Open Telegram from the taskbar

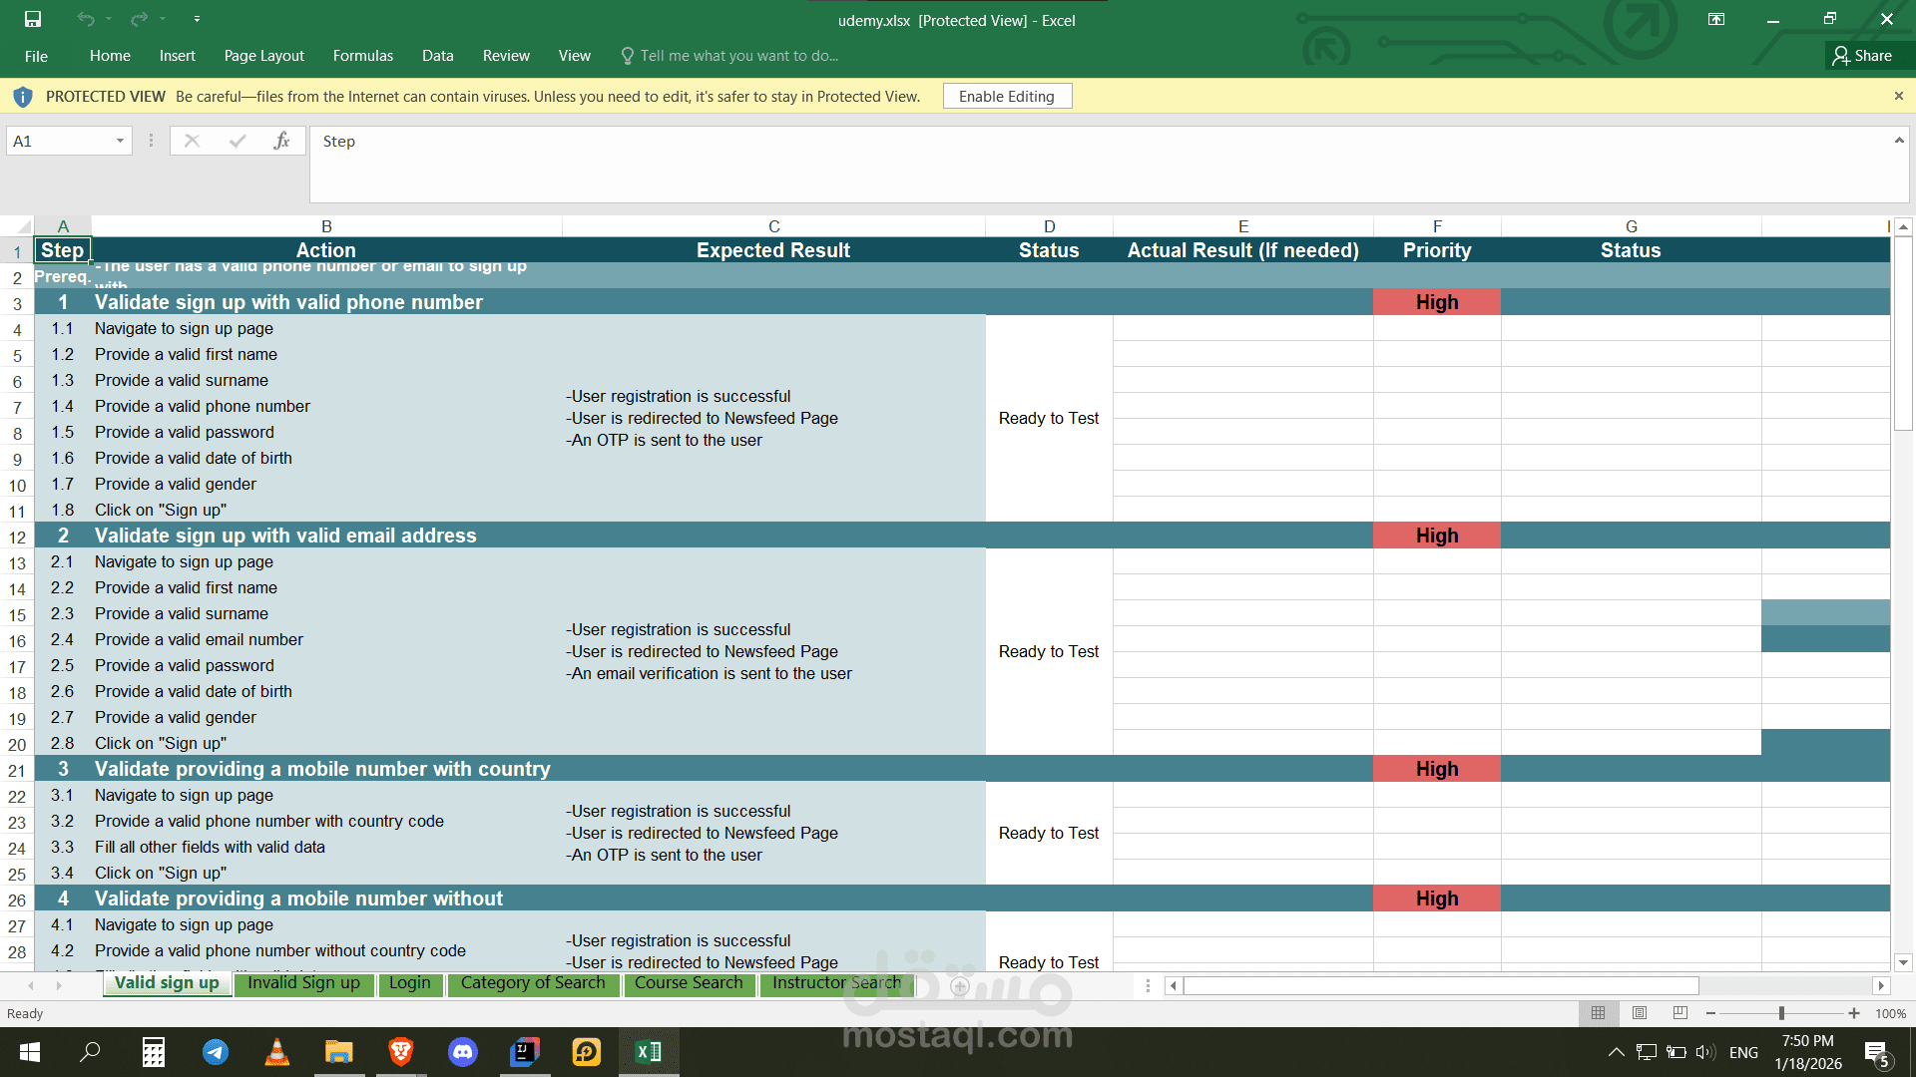click(216, 1052)
